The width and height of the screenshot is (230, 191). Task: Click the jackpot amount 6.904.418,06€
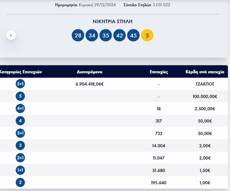click(89, 84)
